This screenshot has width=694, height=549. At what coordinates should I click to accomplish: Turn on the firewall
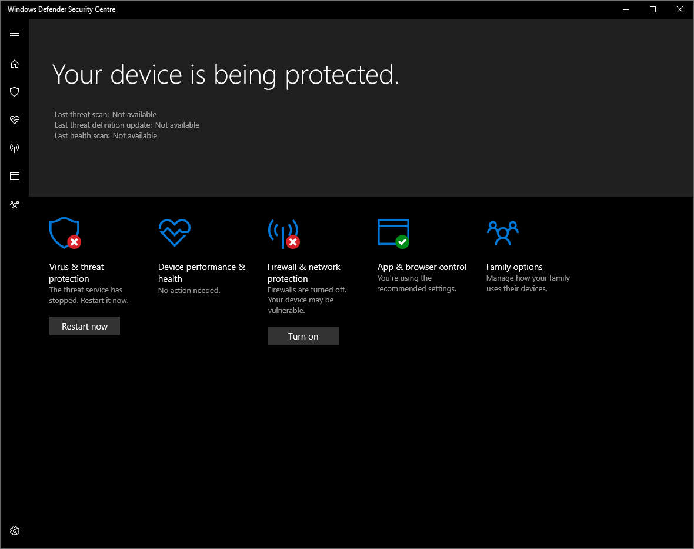(303, 337)
